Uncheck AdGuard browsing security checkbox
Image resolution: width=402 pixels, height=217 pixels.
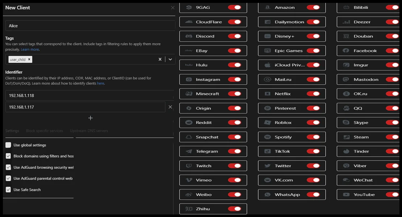click(x=8, y=167)
